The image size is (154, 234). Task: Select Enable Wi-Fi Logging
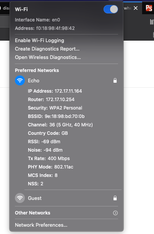click(39, 41)
